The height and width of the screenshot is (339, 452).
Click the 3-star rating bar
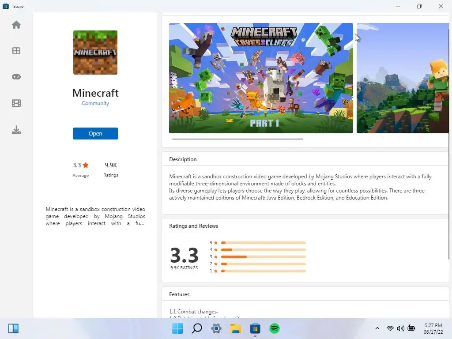point(263,257)
